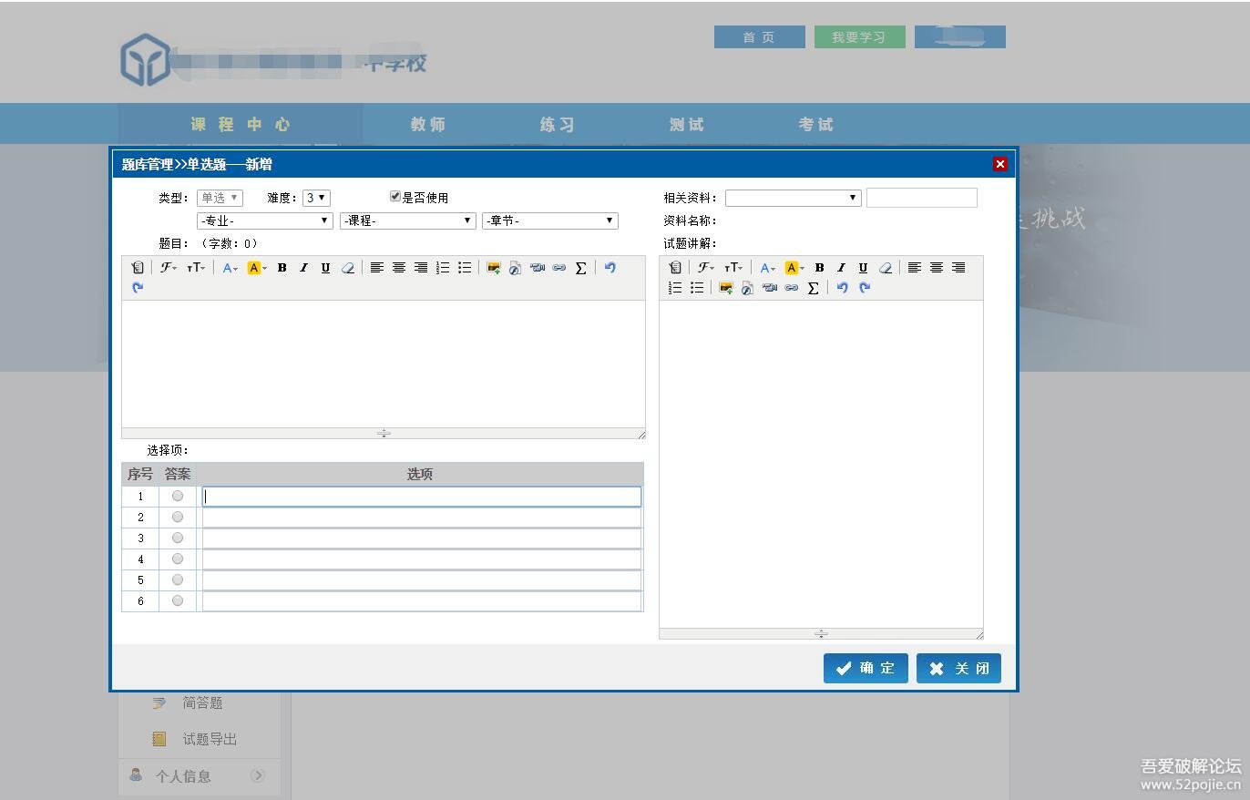Uncheck the 是否使用 checkbox

pos(395,197)
